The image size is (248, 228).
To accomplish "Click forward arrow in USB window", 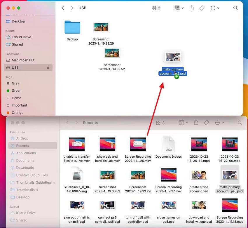I will point(72,8).
